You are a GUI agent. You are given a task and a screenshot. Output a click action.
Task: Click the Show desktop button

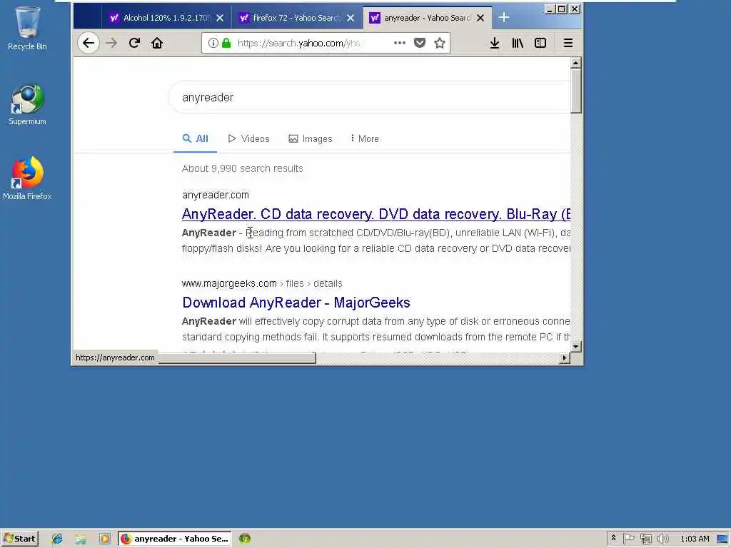[x=723, y=539]
